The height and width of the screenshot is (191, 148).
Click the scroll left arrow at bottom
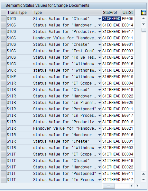pyautogui.click(x=132, y=186)
